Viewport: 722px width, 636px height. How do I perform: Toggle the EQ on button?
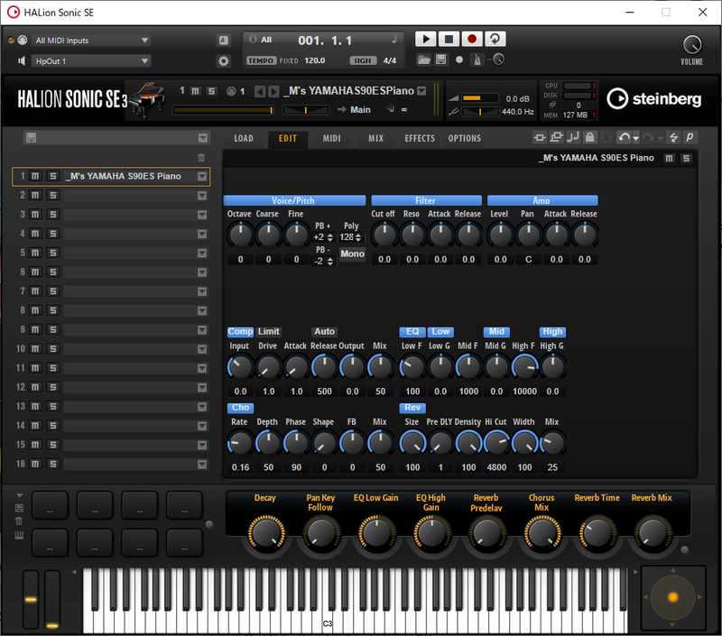(x=412, y=332)
